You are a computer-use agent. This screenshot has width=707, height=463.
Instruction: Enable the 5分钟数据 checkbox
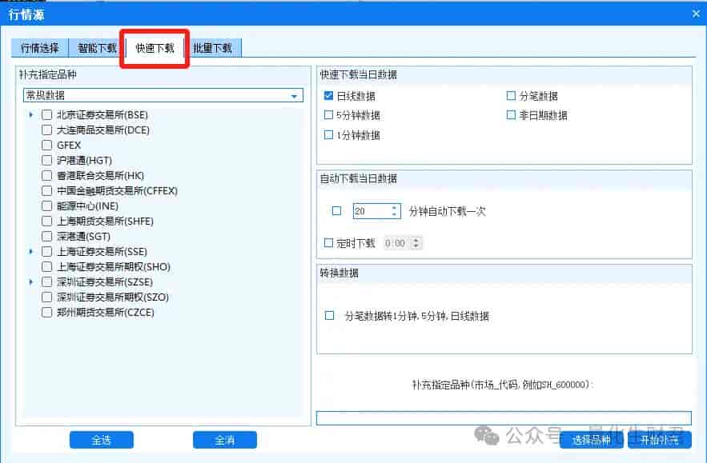coord(329,115)
